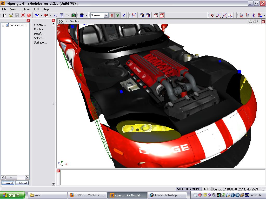Click the Show all button
The height and width of the screenshot is (199, 266).
point(8,183)
